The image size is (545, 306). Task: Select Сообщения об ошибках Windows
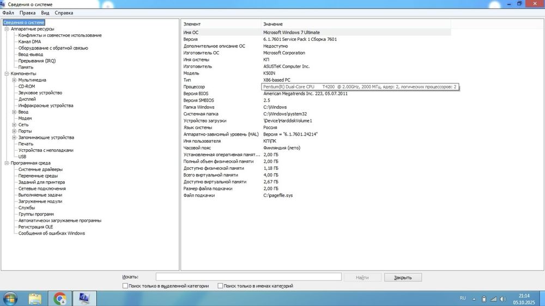[51, 234]
